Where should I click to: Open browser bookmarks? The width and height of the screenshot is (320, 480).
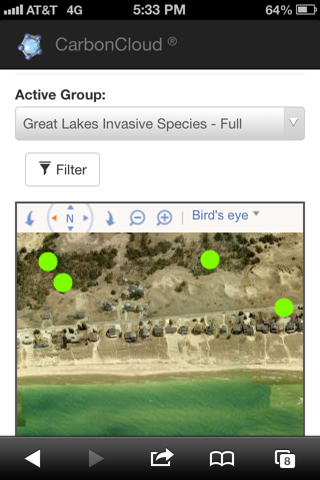click(x=222, y=458)
